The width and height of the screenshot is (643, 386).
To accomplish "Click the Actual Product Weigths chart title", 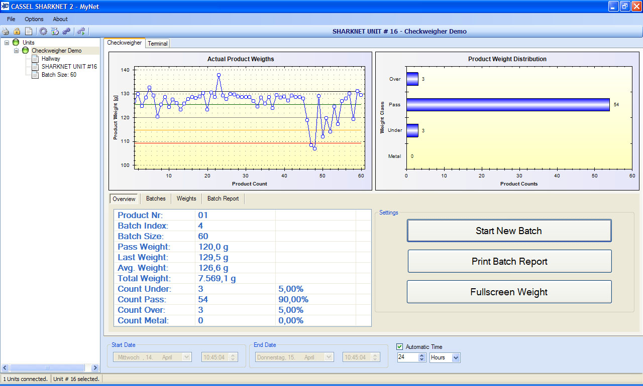I will point(241,59).
